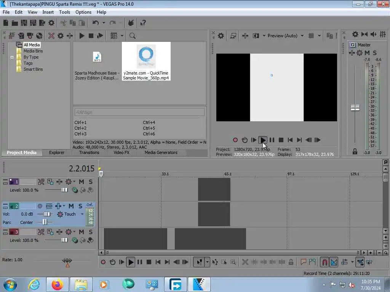This screenshot has height=292, width=390.
Task: Click the Master volume fader
Action: [x=355, y=108]
